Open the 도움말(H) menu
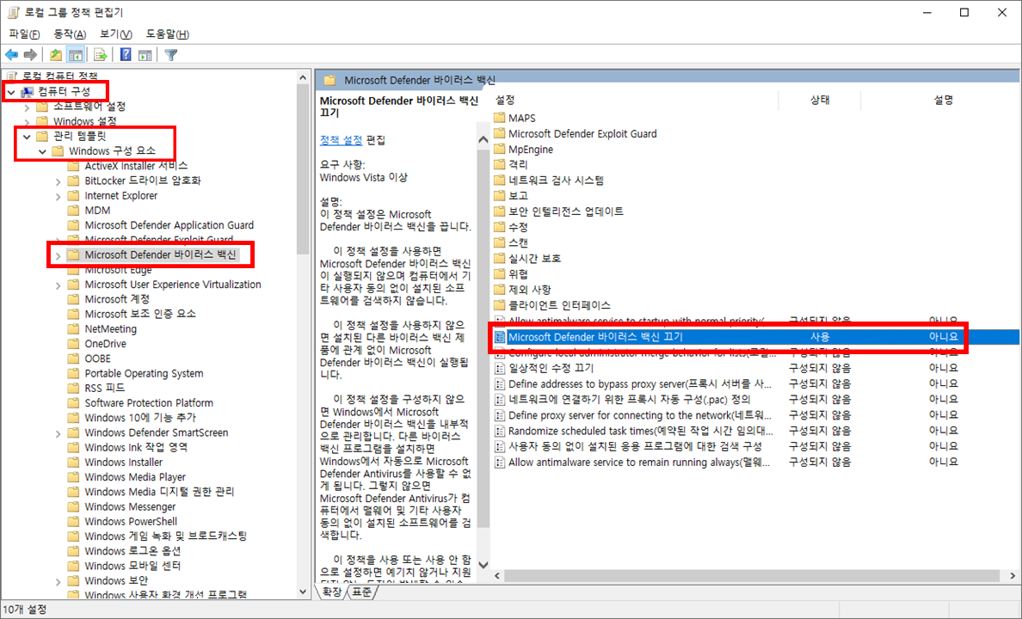Viewport: 1022px width, 619px height. click(x=168, y=34)
